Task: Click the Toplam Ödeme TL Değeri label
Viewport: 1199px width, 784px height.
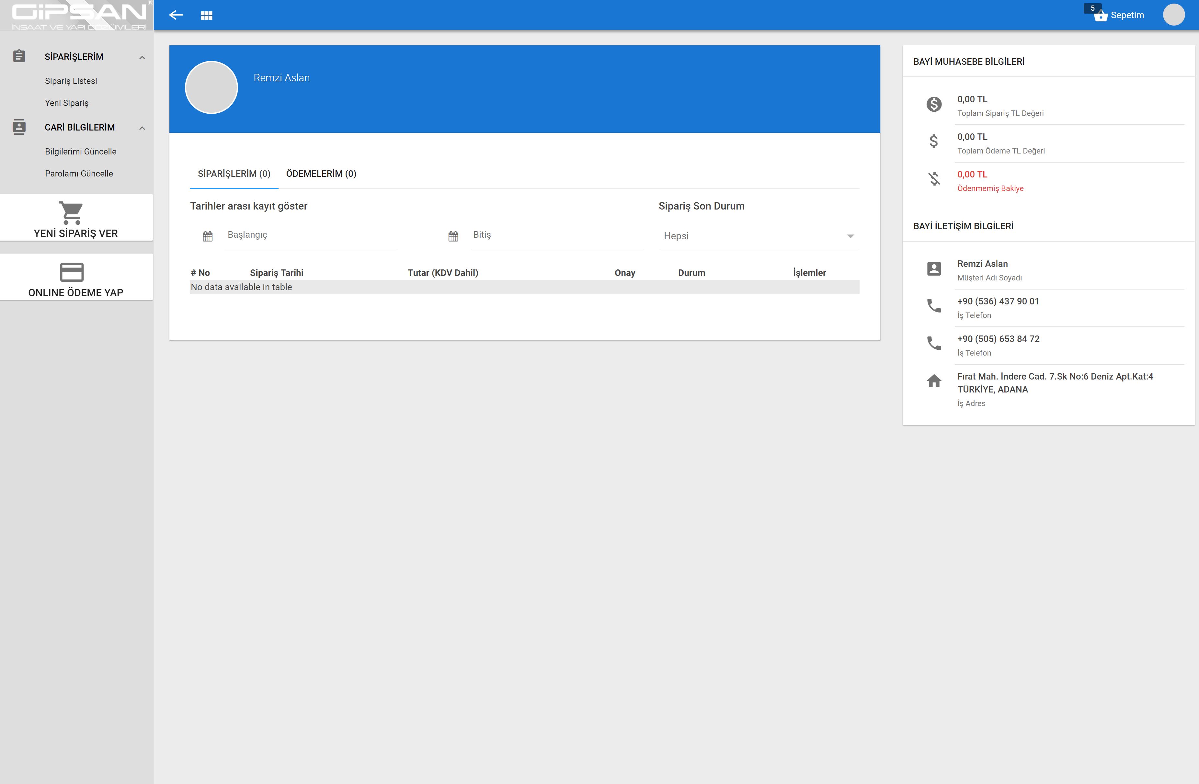Action: tap(1000, 151)
